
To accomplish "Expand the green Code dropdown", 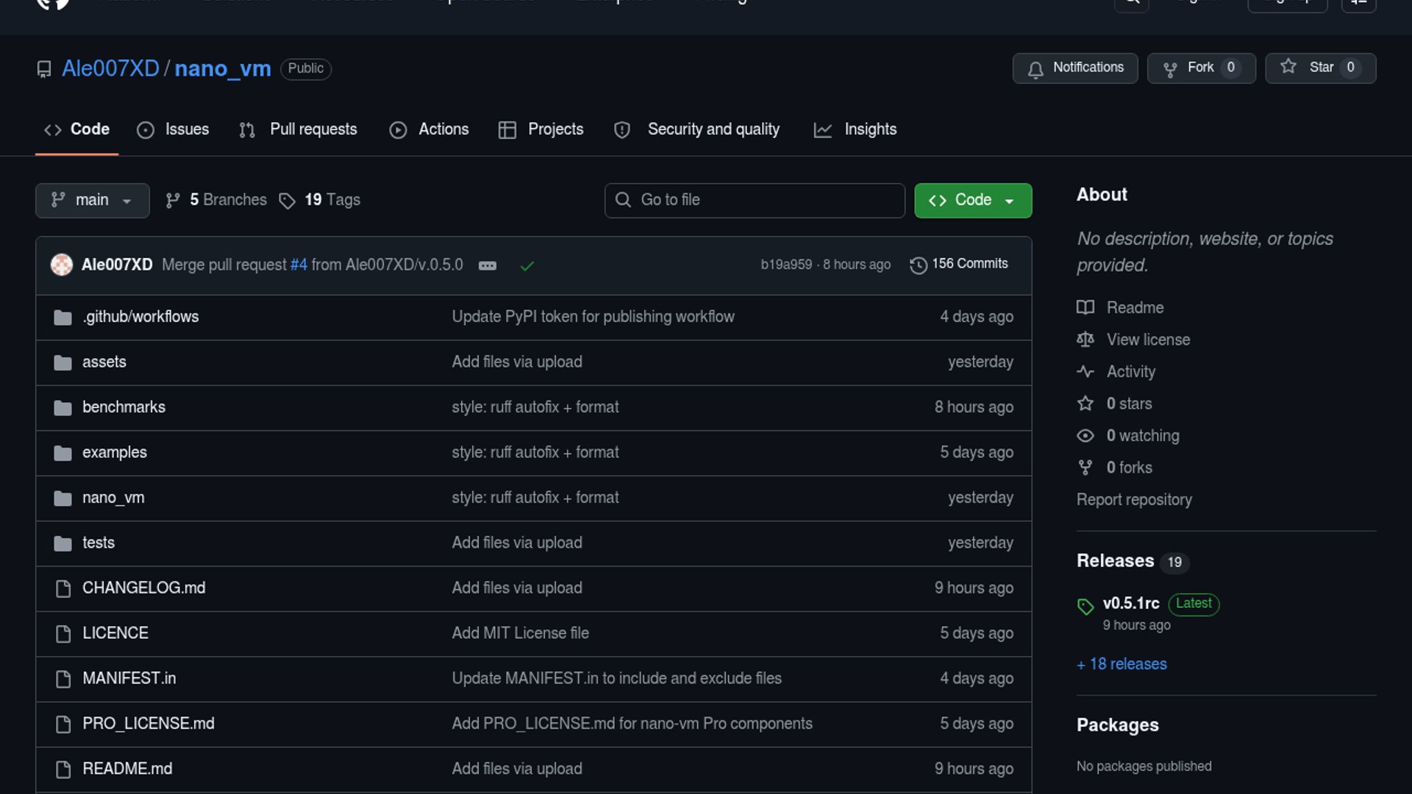I will pyautogui.click(x=972, y=200).
